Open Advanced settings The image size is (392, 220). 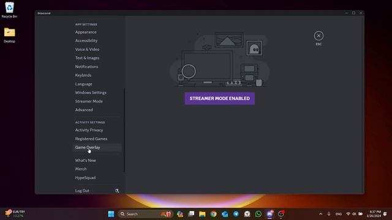pos(84,110)
